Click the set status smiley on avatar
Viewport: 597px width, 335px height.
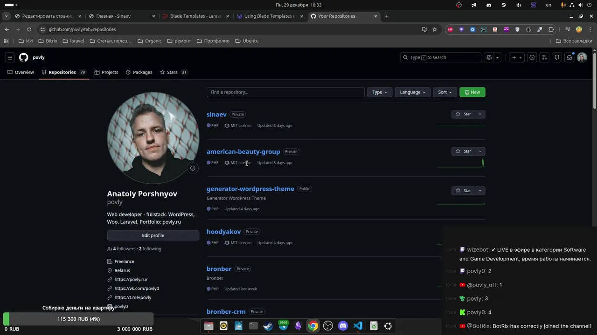(x=193, y=168)
